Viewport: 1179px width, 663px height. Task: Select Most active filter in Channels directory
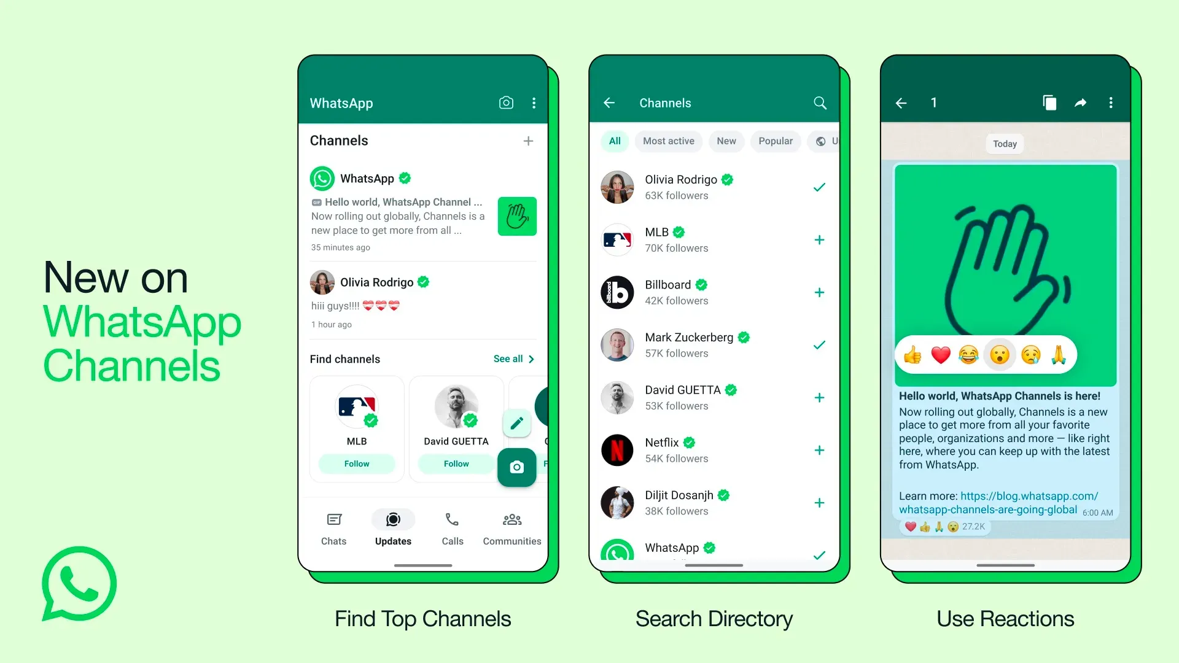(x=667, y=141)
